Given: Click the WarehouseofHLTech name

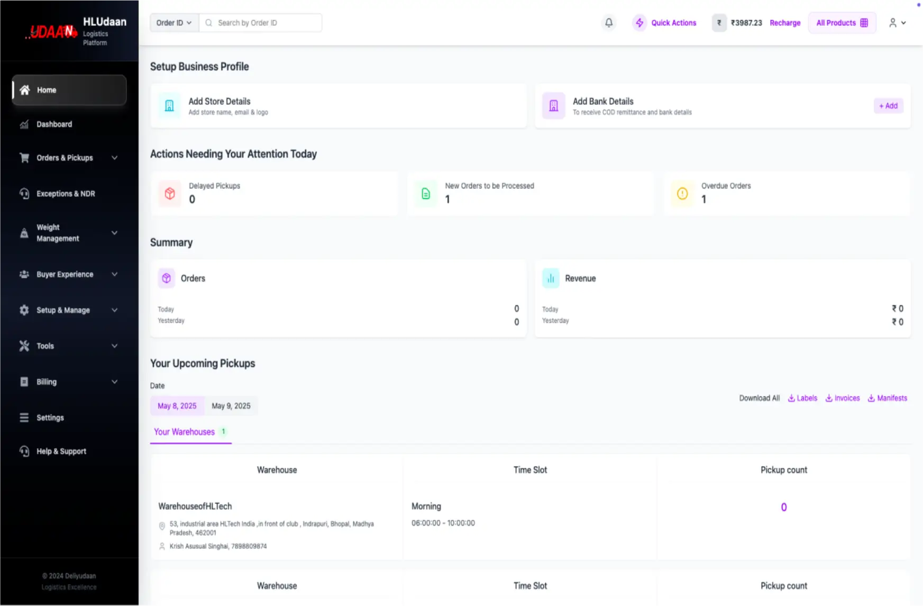Looking at the screenshot, I should click(195, 506).
